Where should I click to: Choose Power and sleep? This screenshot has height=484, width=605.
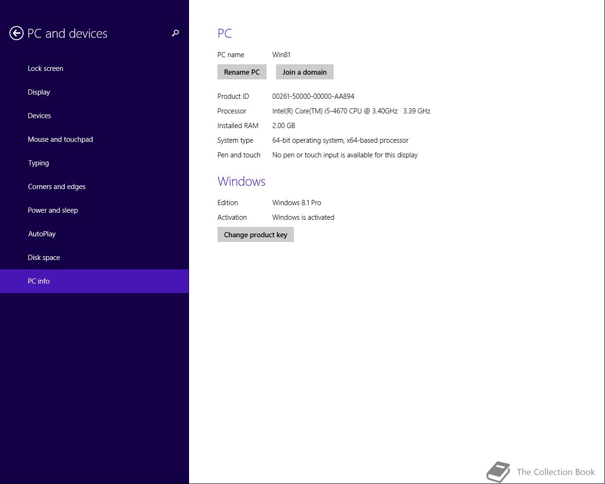pos(94,210)
